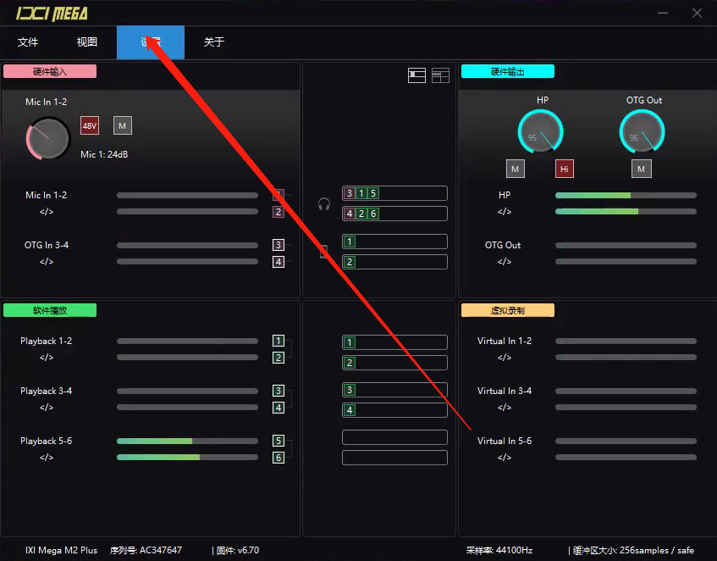The image size is (717, 561).
Task: Click the lower empty Virtual In 5-6 routing row
Action: [394, 458]
